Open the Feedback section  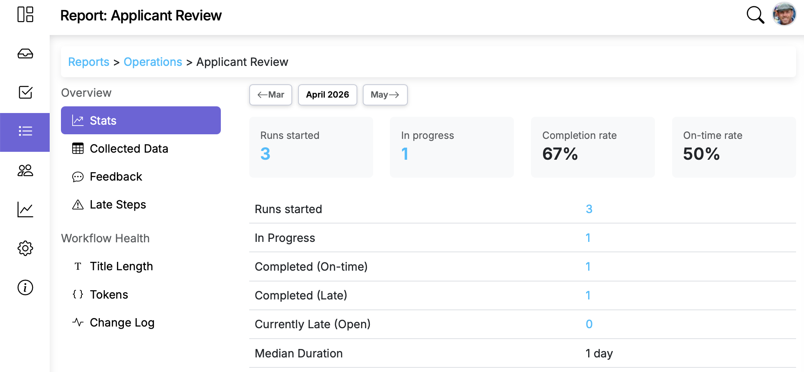[116, 176]
